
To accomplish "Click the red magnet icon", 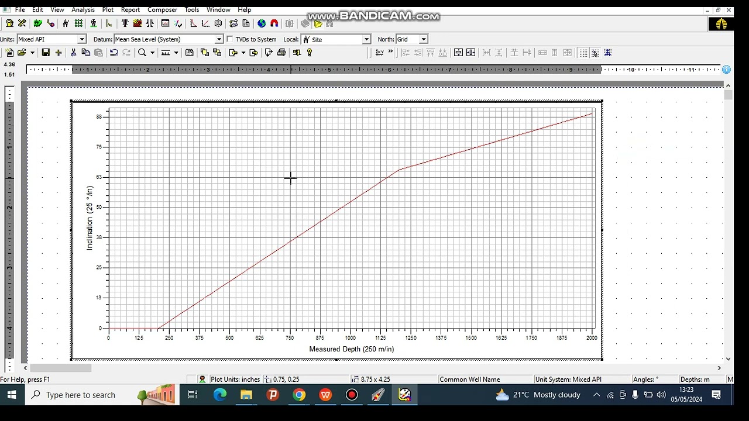I will (274, 23).
